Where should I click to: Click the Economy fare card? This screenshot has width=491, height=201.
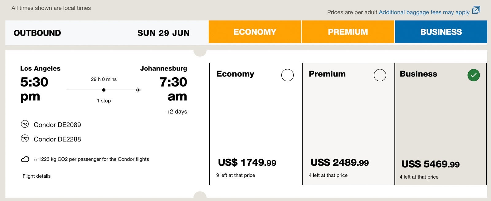pos(255,123)
